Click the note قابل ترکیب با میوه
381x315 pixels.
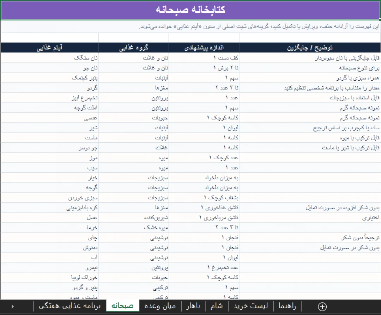[310, 138]
